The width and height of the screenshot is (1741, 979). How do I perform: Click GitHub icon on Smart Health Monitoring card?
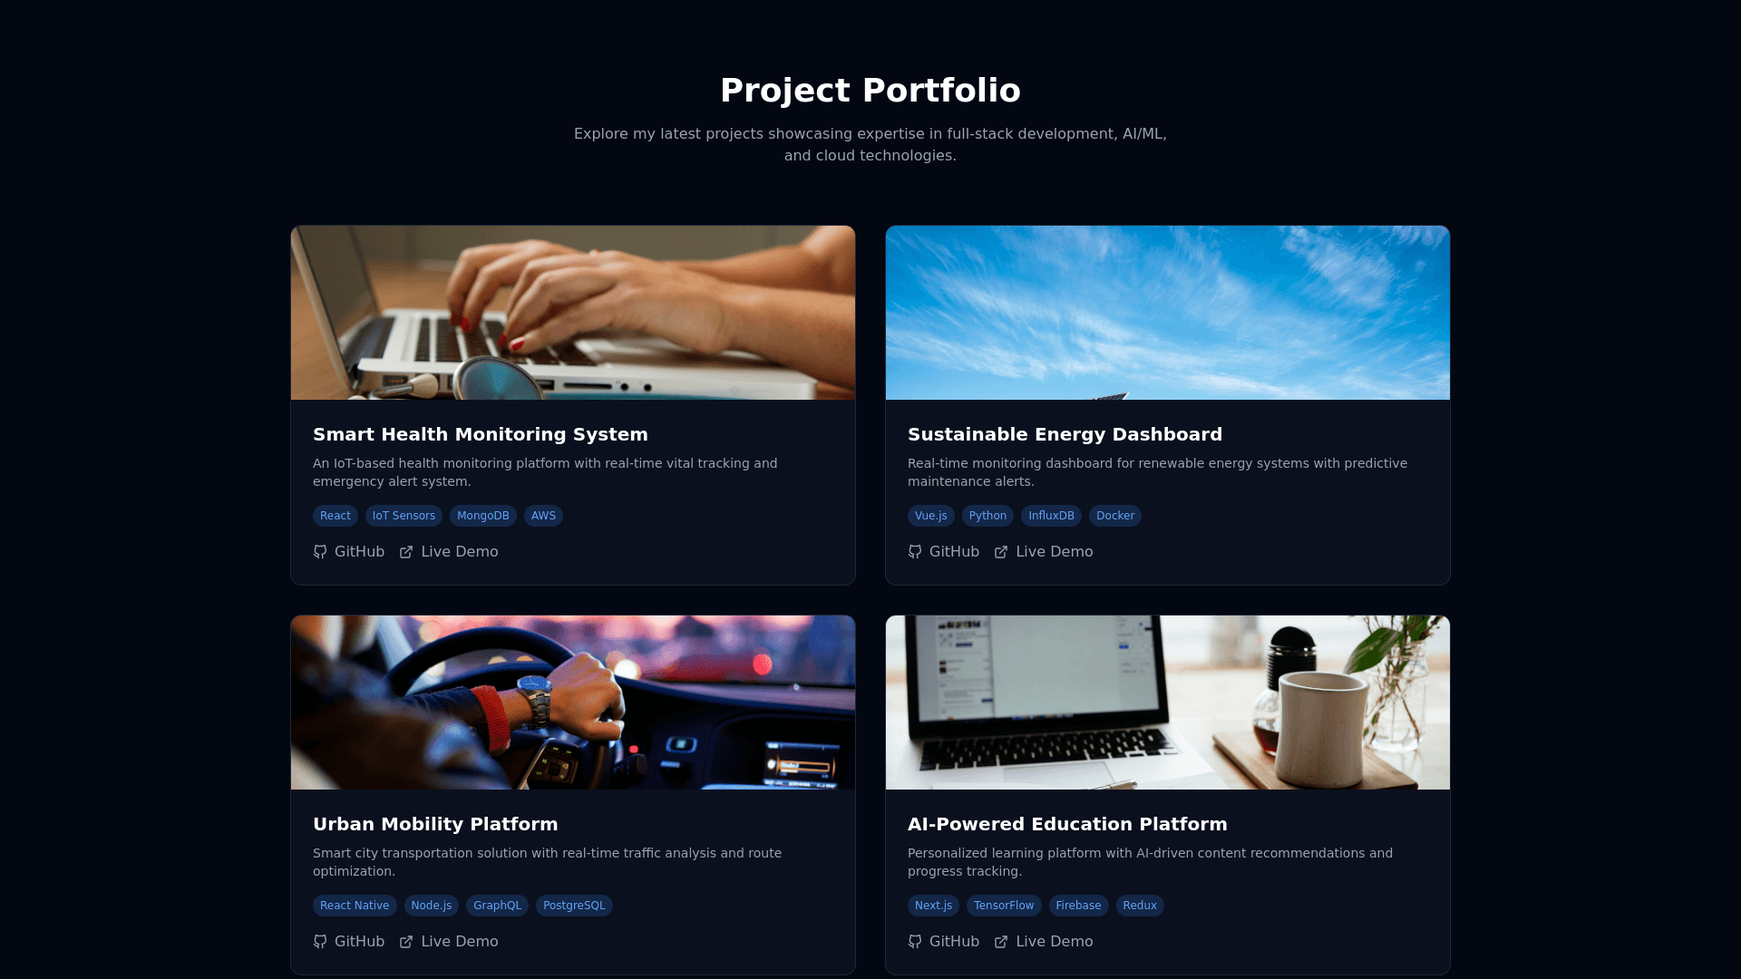(x=320, y=552)
